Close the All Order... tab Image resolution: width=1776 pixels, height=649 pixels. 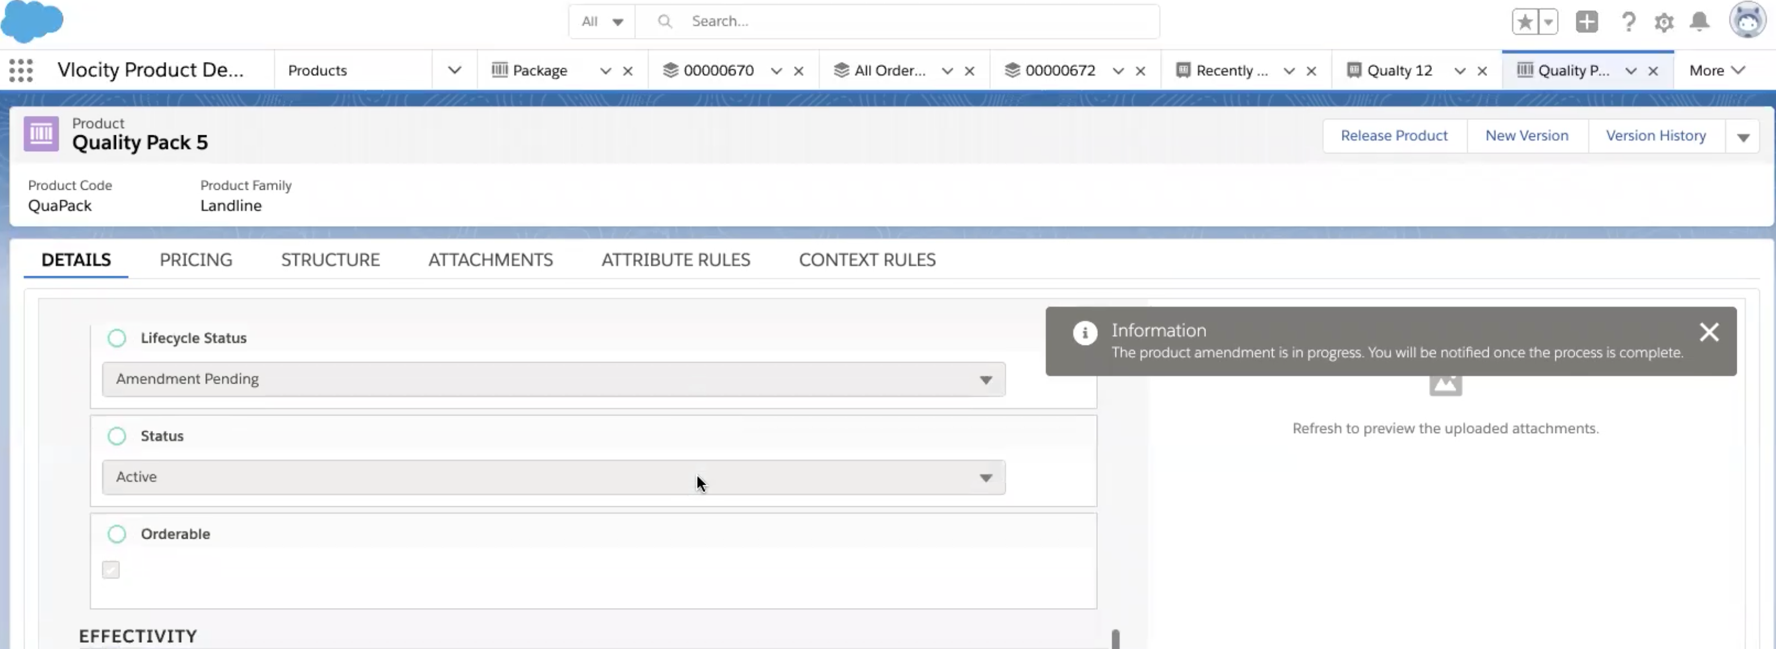point(969,71)
